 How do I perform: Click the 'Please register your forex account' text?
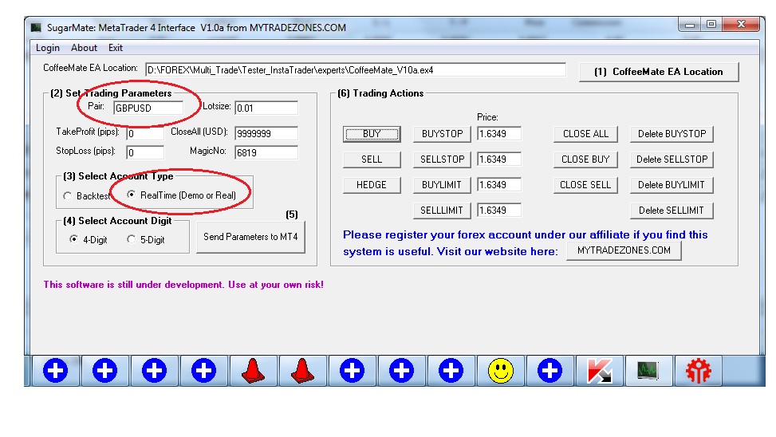(x=525, y=234)
